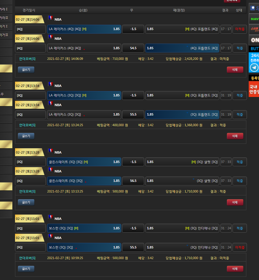This screenshot has height=280, width=259.
Task: Click NBA logo above Boston 3Q 55.5 row
Action: coord(50,236)
